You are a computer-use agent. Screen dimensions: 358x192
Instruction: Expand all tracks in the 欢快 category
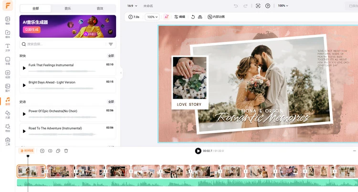(x=111, y=56)
